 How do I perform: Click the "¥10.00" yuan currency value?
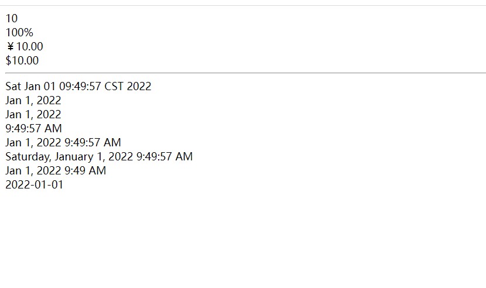click(x=25, y=46)
